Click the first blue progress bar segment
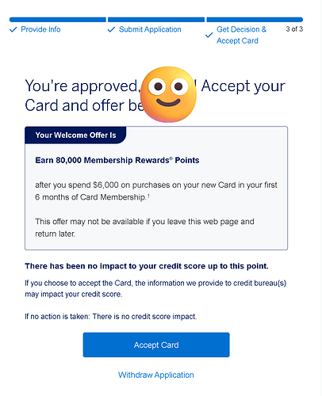322x396 pixels. (x=58, y=20)
